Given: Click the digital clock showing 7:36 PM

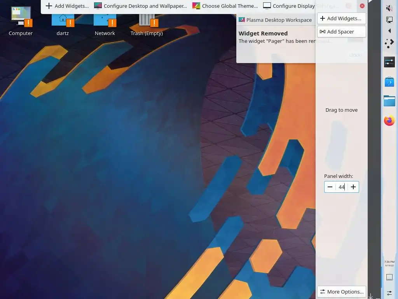Looking at the screenshot, I should click(x=389, y=264).
